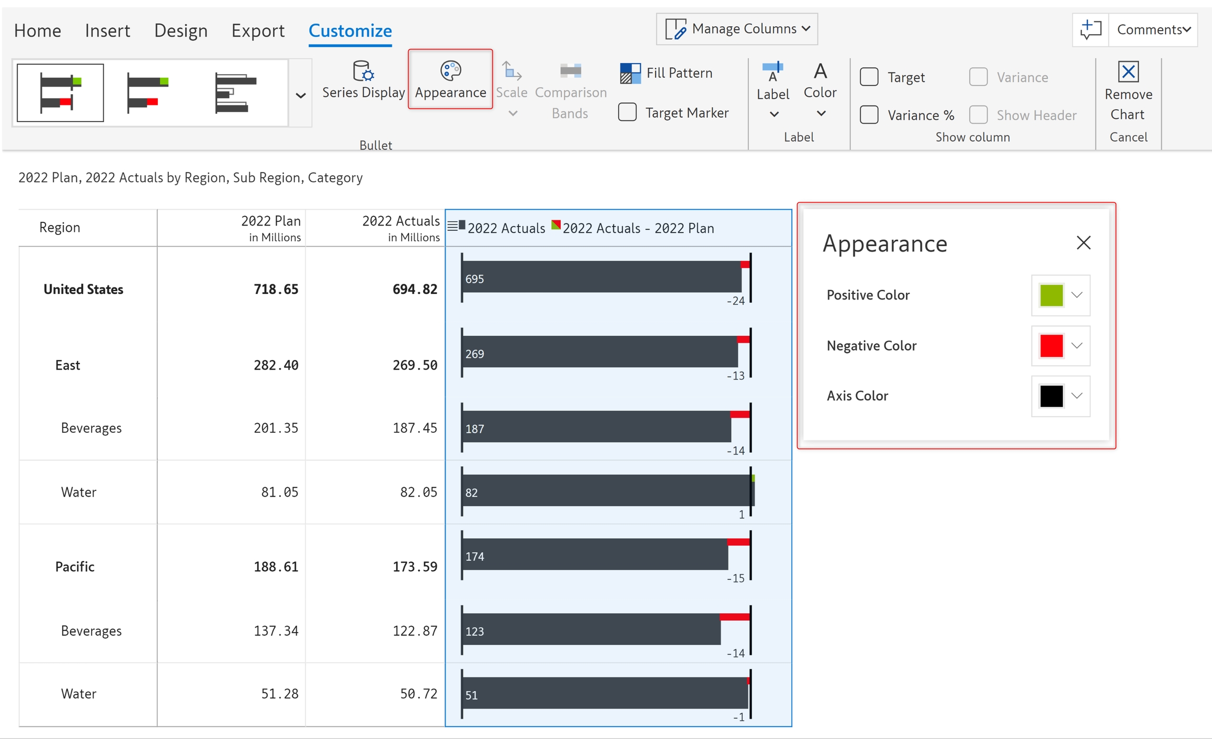Expand the Negative Color dropdown arrow
Screen dimensions: 1212x739
click(x=1077, y=346)
